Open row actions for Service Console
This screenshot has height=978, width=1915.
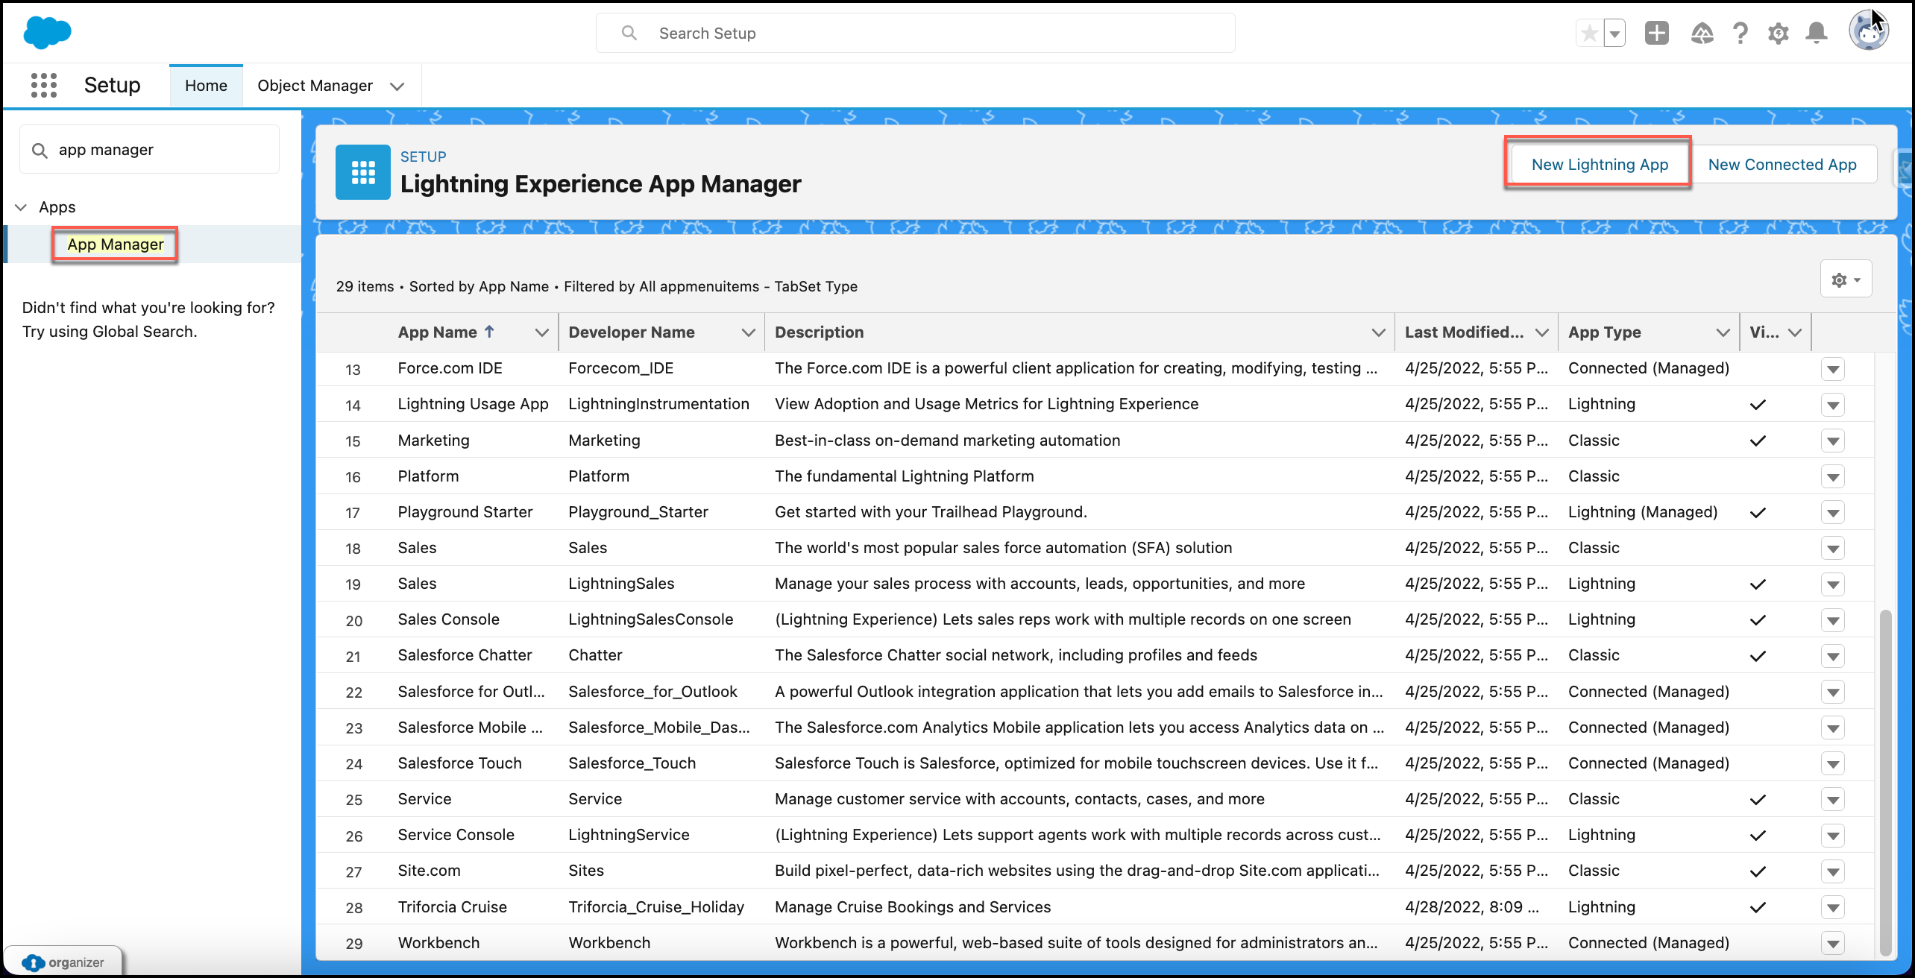point(1833,836)
